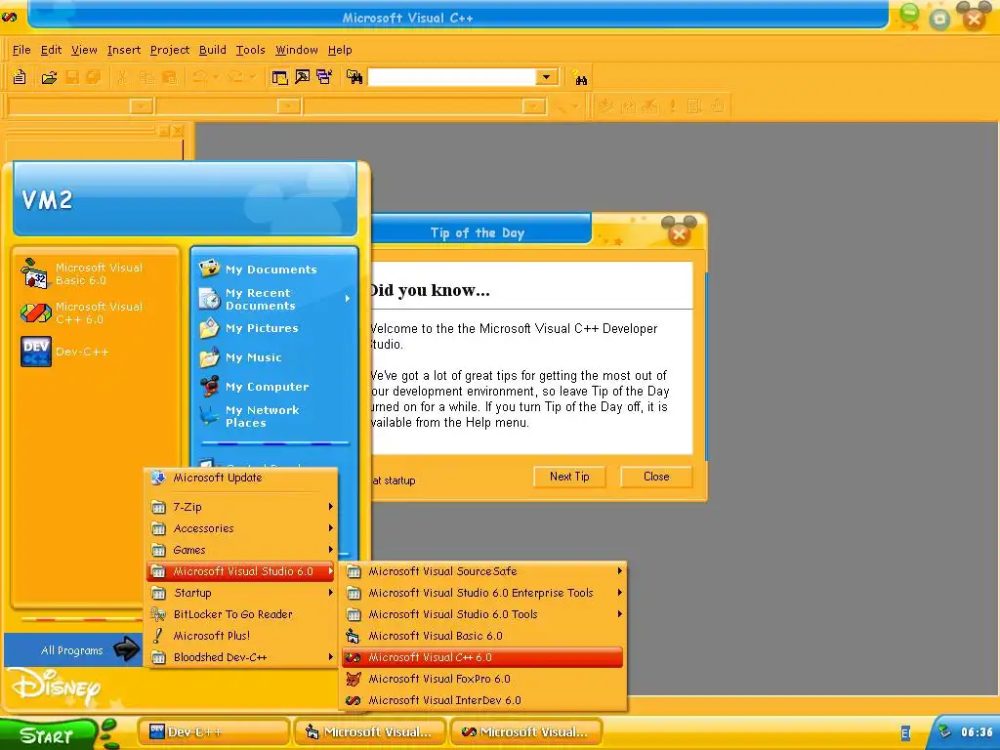The image size is (1000, 750).
Task: Launch Microsoft Visual InterDev 6.0
Action: pos(482,700)
